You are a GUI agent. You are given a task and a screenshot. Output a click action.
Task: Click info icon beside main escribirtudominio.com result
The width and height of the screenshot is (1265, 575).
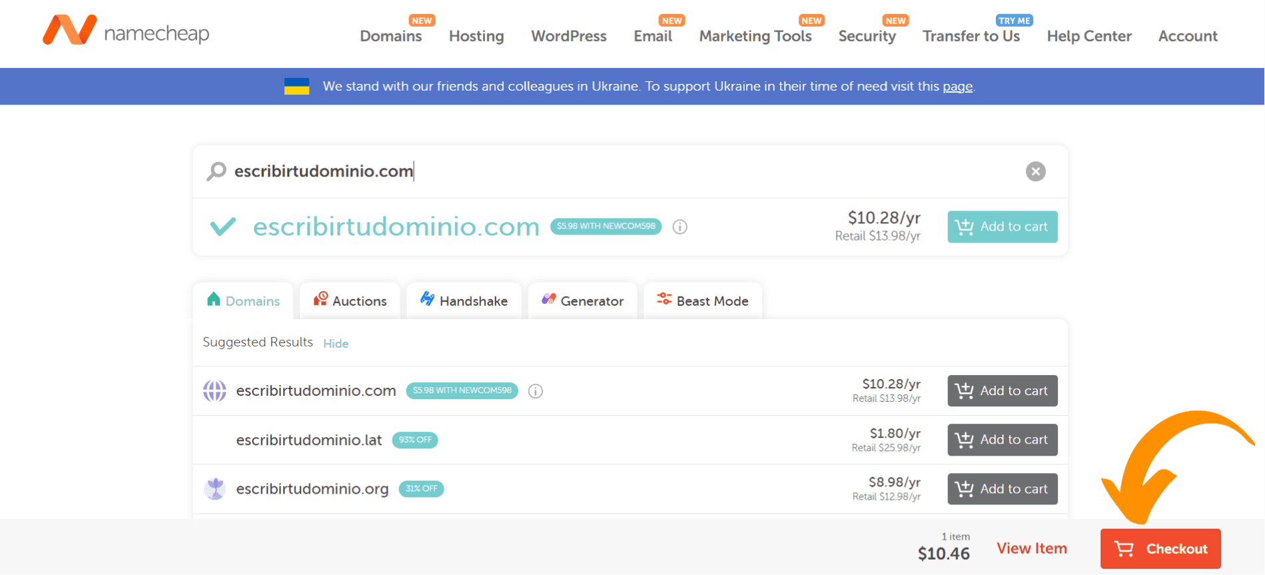[x=679, y=227]
